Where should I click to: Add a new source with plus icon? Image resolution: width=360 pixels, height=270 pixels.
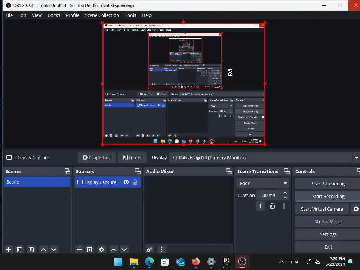[x=79, y=250]
